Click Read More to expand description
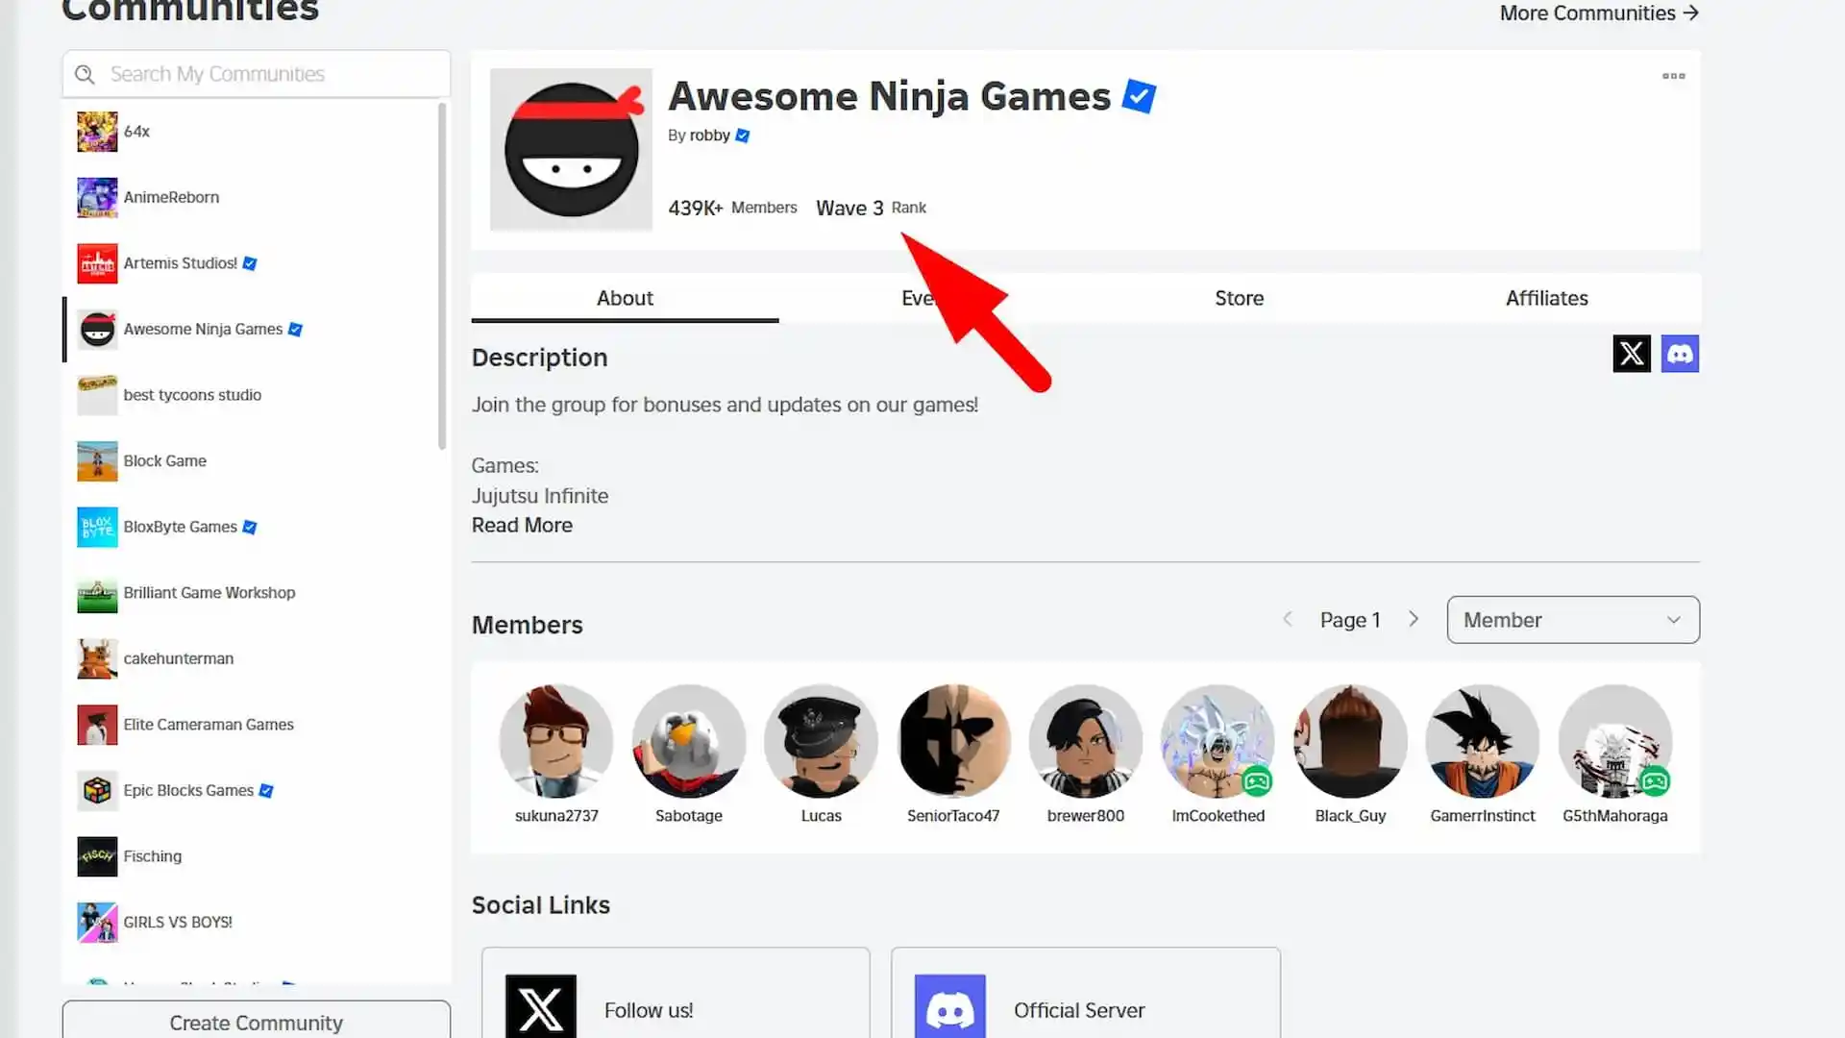Image resolution: width=1845 pixels, height=1038 pixels. coord(522,524)
